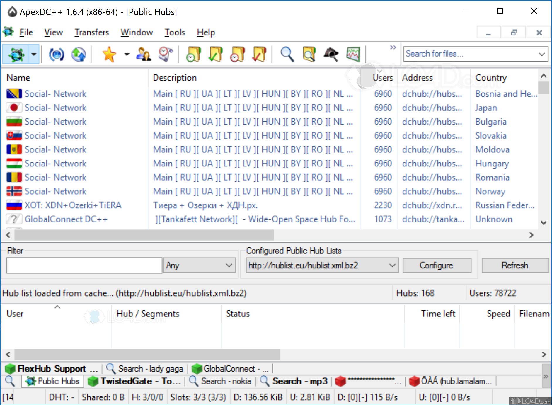Restore down the inner Public Hubs window
Image resolution: width=552 pixels, height=405 pixels.
click(514, 32)
